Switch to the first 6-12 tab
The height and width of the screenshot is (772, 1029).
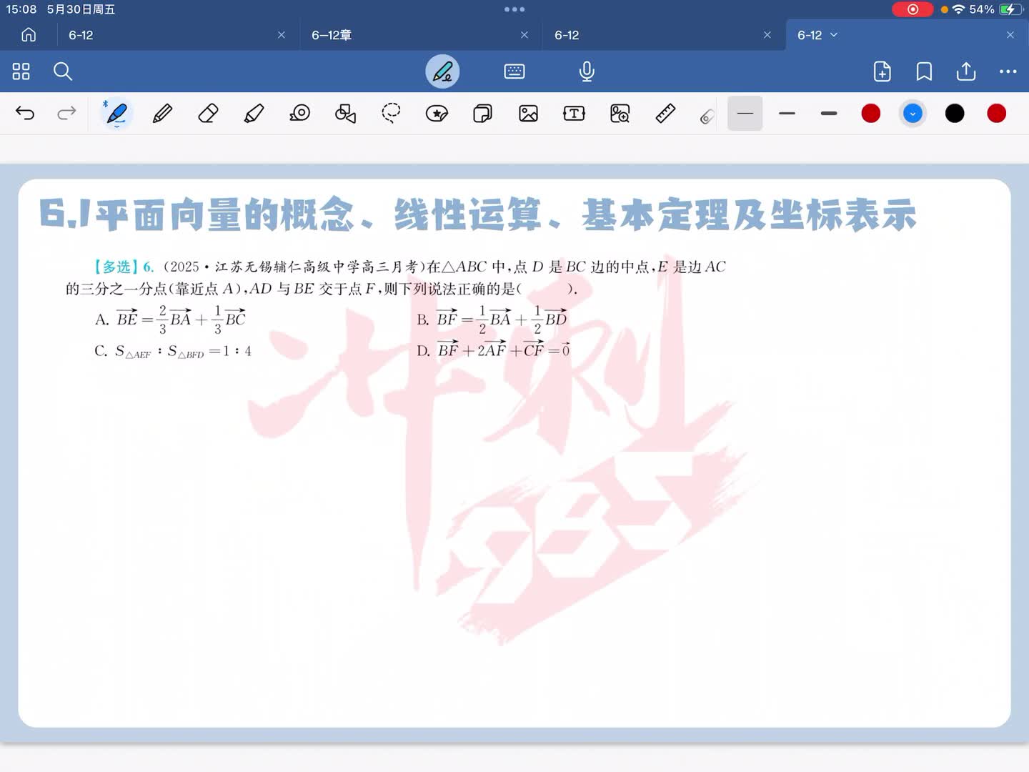click(81, 35)
